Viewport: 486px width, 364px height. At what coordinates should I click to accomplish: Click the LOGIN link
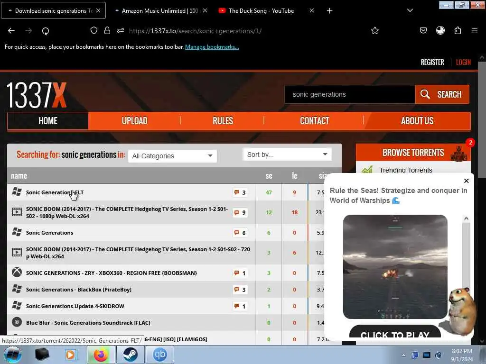click(x=463, y=62)
